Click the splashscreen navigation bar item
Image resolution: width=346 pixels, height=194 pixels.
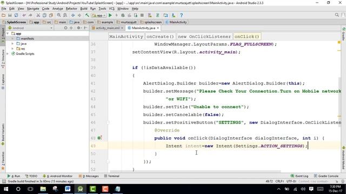[x=151, y=22]
